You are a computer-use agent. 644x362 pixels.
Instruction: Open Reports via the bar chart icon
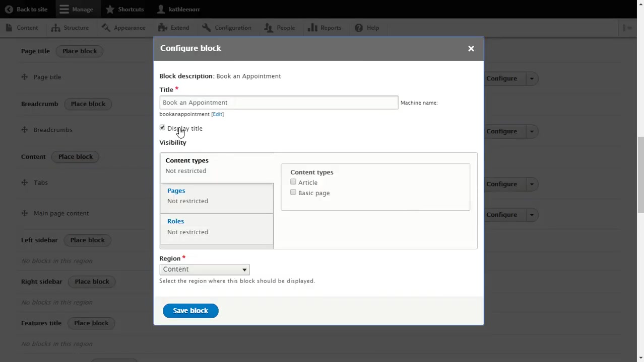point(313,28)
